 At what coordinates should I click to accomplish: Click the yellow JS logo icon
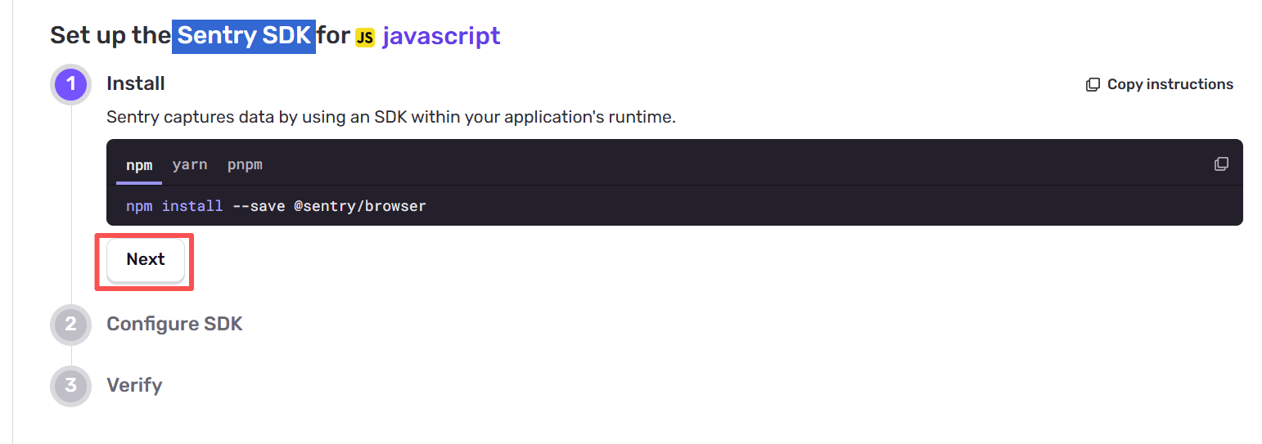(365, 38)
